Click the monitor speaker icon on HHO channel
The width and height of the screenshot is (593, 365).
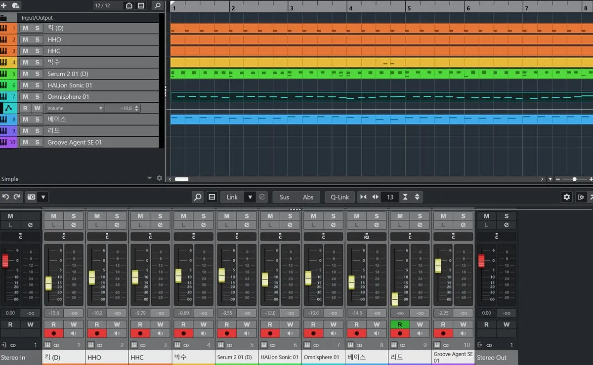point(117,333)
